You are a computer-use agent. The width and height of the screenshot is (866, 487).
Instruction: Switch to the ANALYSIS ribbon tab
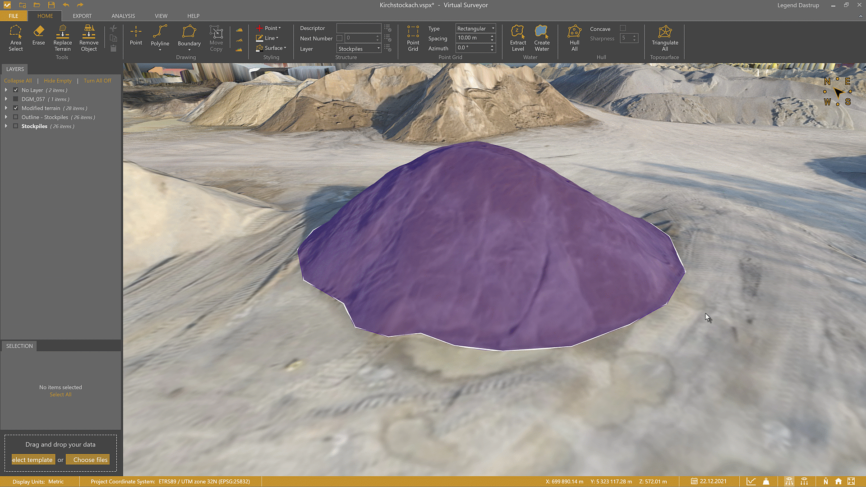click(x=123, y=16)
